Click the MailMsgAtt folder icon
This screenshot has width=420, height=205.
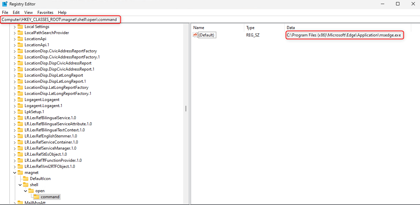coord(20,202)
